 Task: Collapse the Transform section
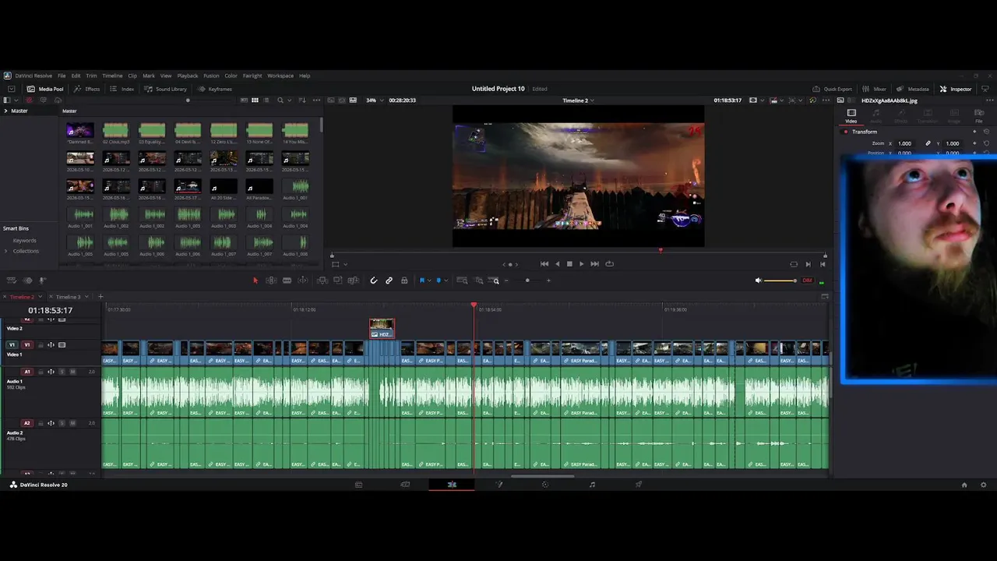coord(865,132)
